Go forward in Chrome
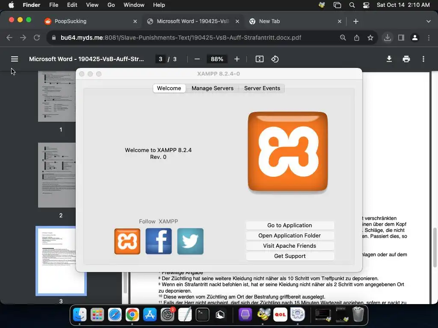 pyautogui.click(x=23, y=38)
